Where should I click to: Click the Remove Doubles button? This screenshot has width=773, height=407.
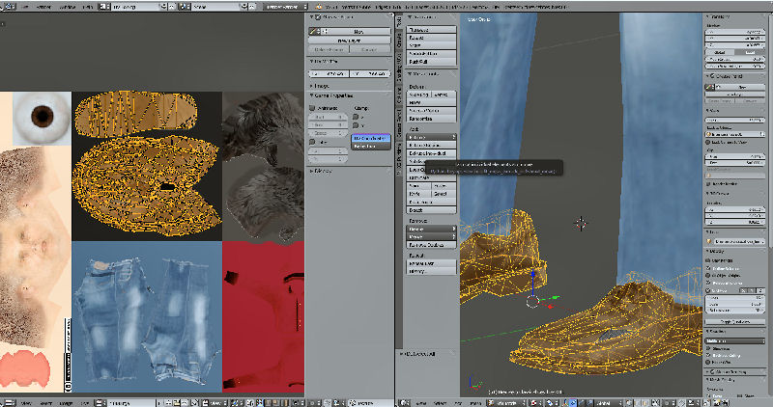click(431, 245)
